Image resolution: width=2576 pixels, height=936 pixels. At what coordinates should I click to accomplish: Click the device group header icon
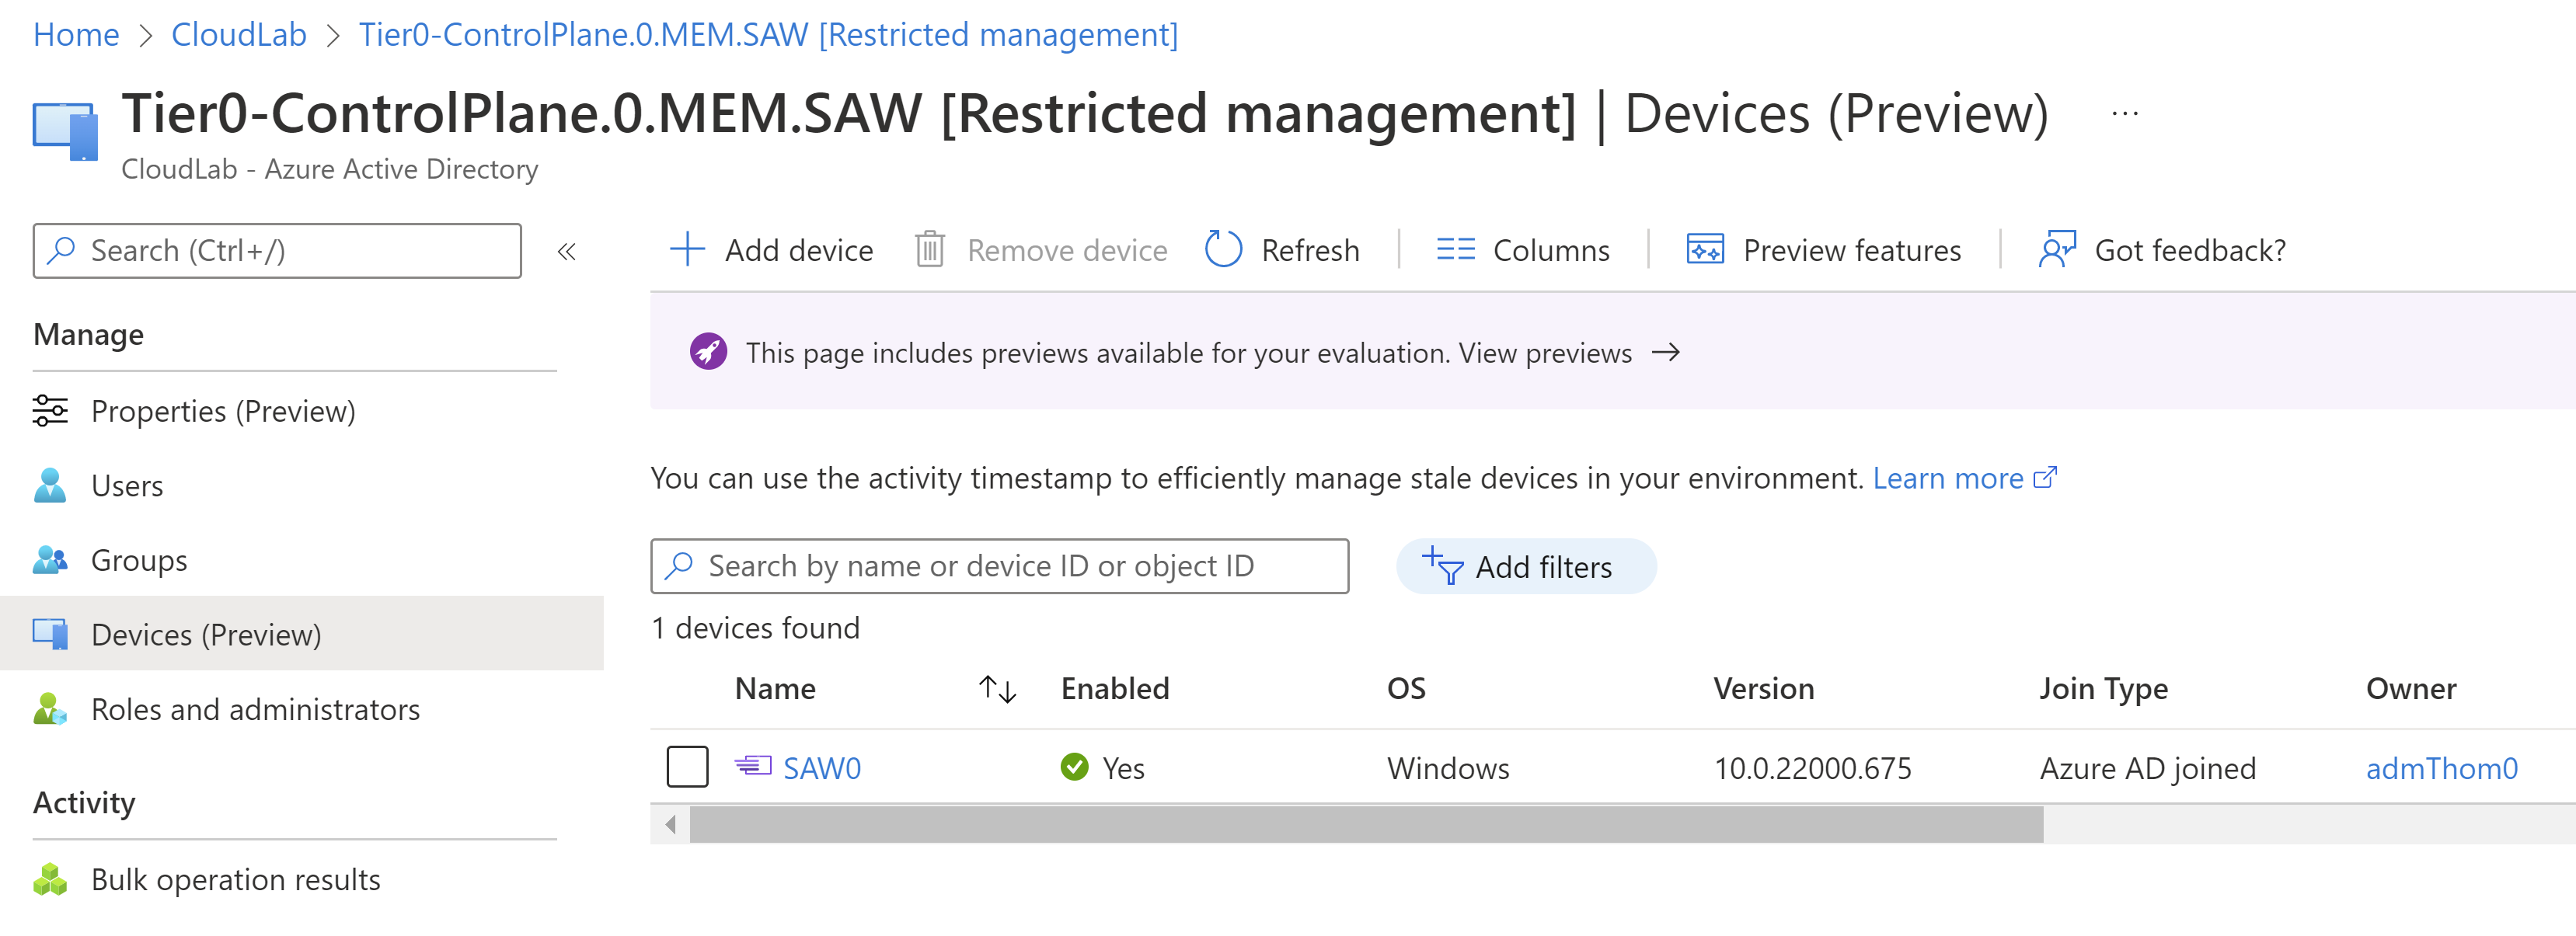66,131
